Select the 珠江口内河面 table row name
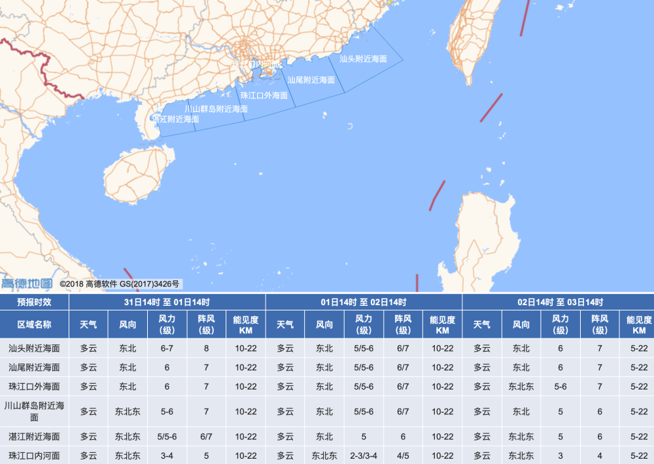This screenshot has width=654, height=464. point(34,456)
